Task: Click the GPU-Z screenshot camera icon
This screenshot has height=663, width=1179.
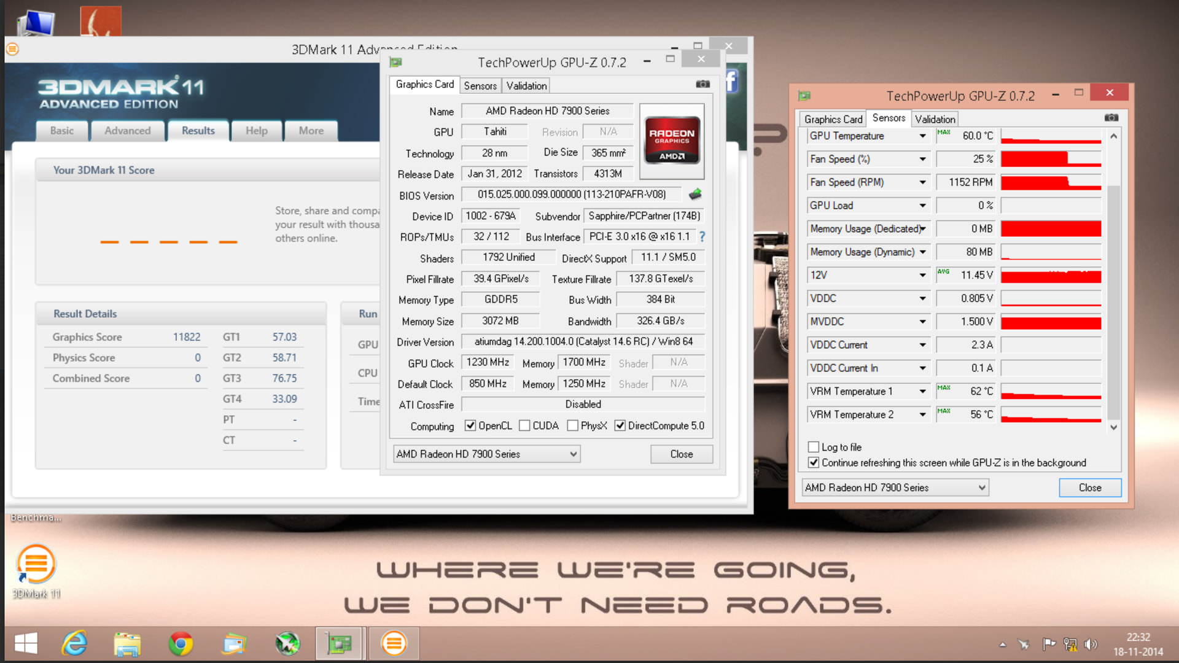Action: [x=702, y=84]
